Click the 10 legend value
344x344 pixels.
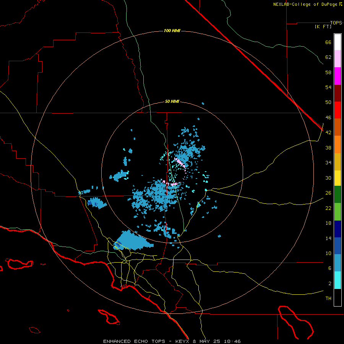point(328,253)
